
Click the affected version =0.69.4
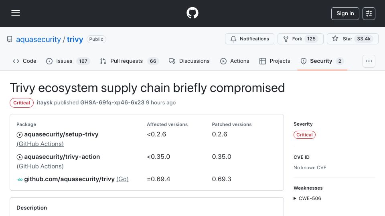(x=158, y=179)
